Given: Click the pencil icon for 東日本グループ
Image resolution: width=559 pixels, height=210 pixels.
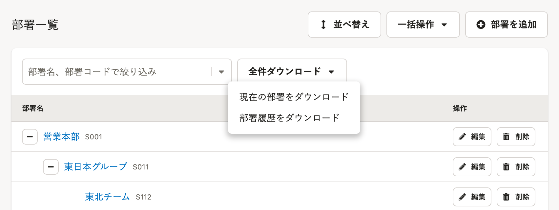Looking at the screenshot, I should [462, 167].
